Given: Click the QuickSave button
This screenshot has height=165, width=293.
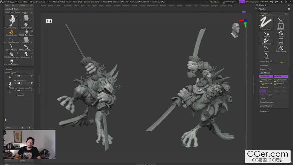Looking at the screenshot, I should pos(215,2).
